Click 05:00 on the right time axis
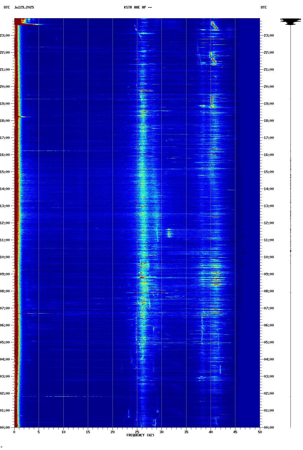 [269, 342]
